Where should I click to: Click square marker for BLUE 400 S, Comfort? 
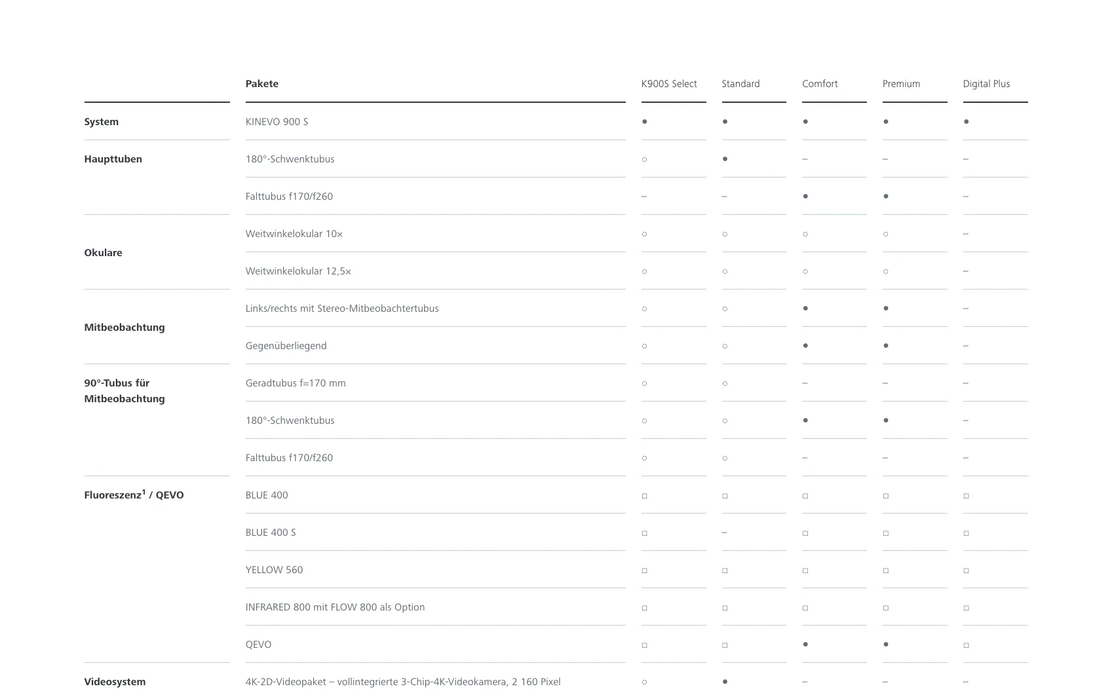[x=805, y=533]
